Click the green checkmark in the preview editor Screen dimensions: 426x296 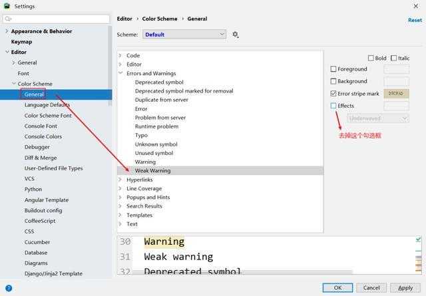(418, 239)
